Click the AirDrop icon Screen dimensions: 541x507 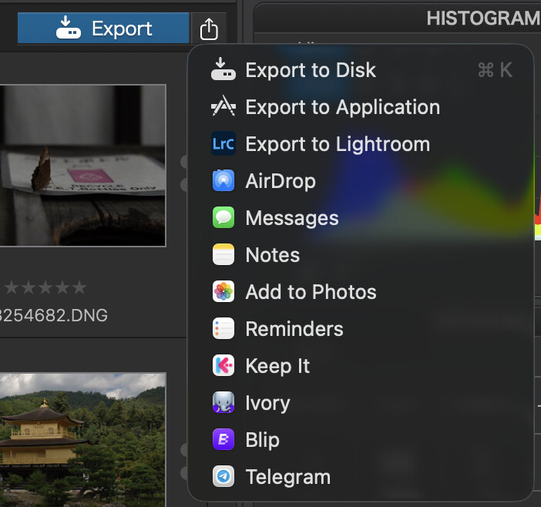click(x=223, y=181)
